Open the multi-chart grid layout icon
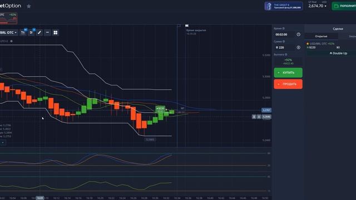 click(56, 33)
